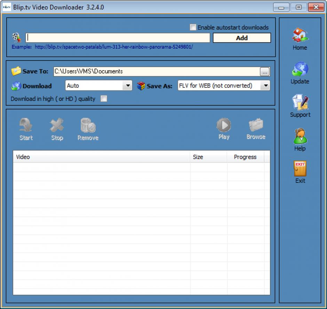The image size is (327, 309).
Task: Open Support from the sidebar
Action: click(300, 103)
